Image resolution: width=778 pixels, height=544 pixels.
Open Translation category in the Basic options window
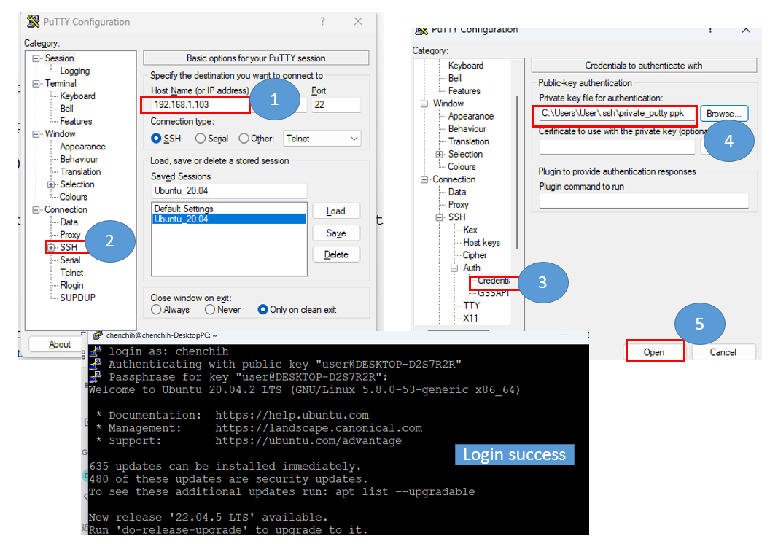[80, 172]
